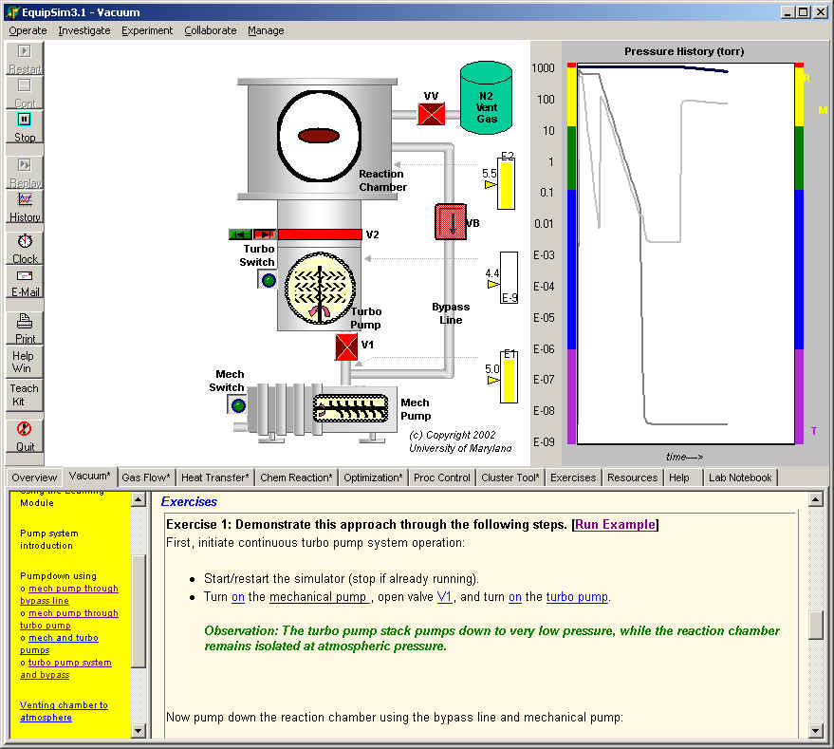834x749 pixels.
Task: Open the Teach Kit tool
Action: [25, 394]
